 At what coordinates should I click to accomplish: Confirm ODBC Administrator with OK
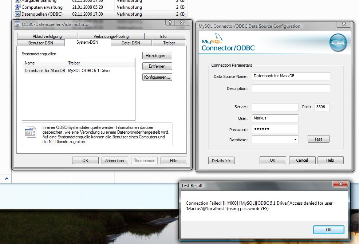click(x=85, y=160)
